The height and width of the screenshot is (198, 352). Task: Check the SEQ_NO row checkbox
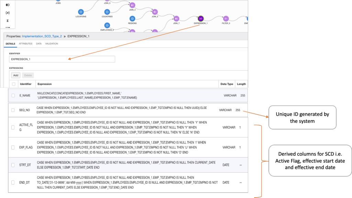pyautogui.click(x=12, y=110)
